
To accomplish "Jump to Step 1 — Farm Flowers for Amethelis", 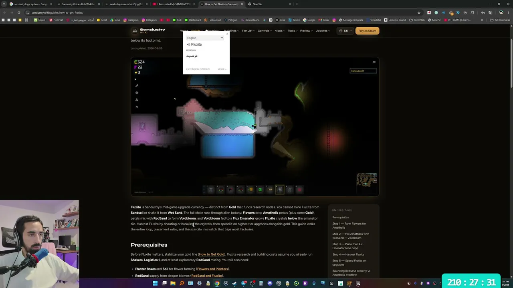I will [x=349, y=226].
